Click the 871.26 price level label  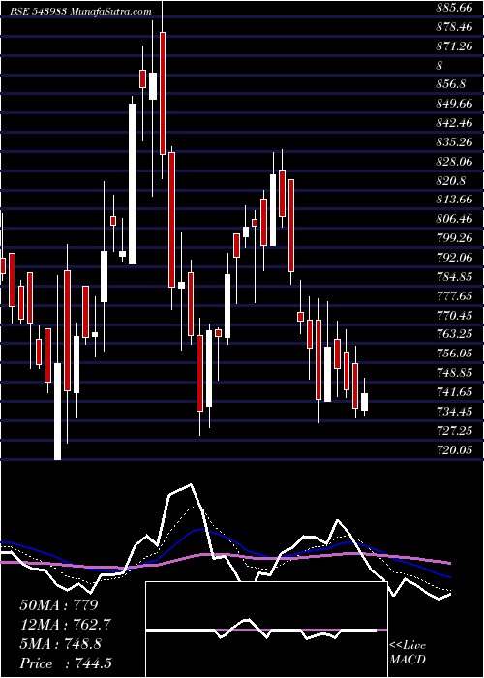tap(455, 46)
